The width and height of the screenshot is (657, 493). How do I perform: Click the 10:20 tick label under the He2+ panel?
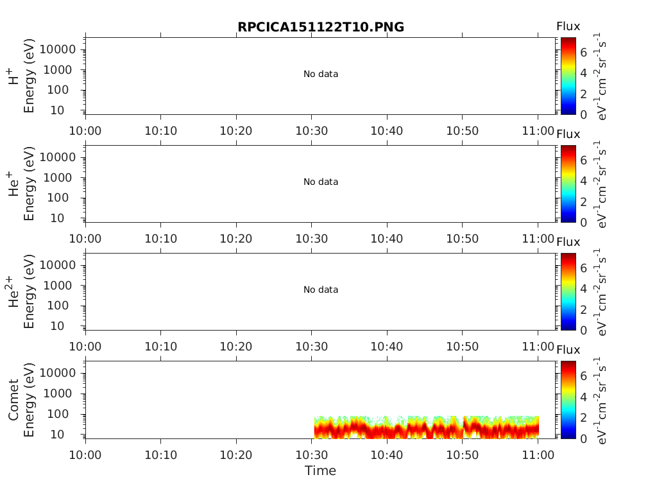[236, 347]
